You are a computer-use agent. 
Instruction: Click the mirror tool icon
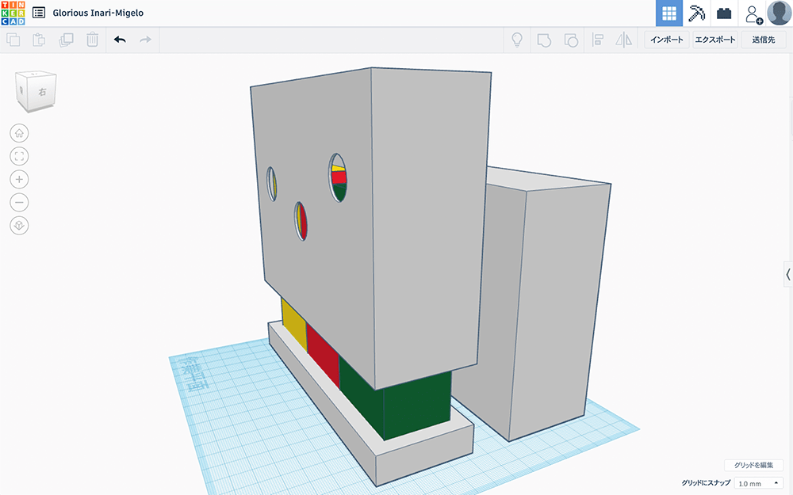coord(624,40)
